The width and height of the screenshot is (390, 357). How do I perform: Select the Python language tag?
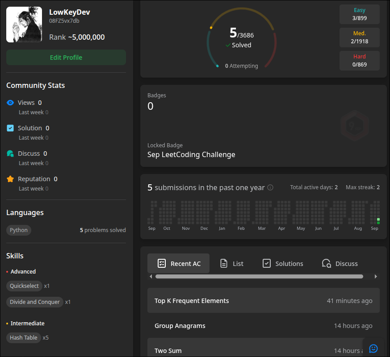coord(19,230)
